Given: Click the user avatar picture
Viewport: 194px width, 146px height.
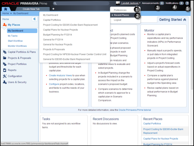Looking at the screenshot, I should click(118, 3).
